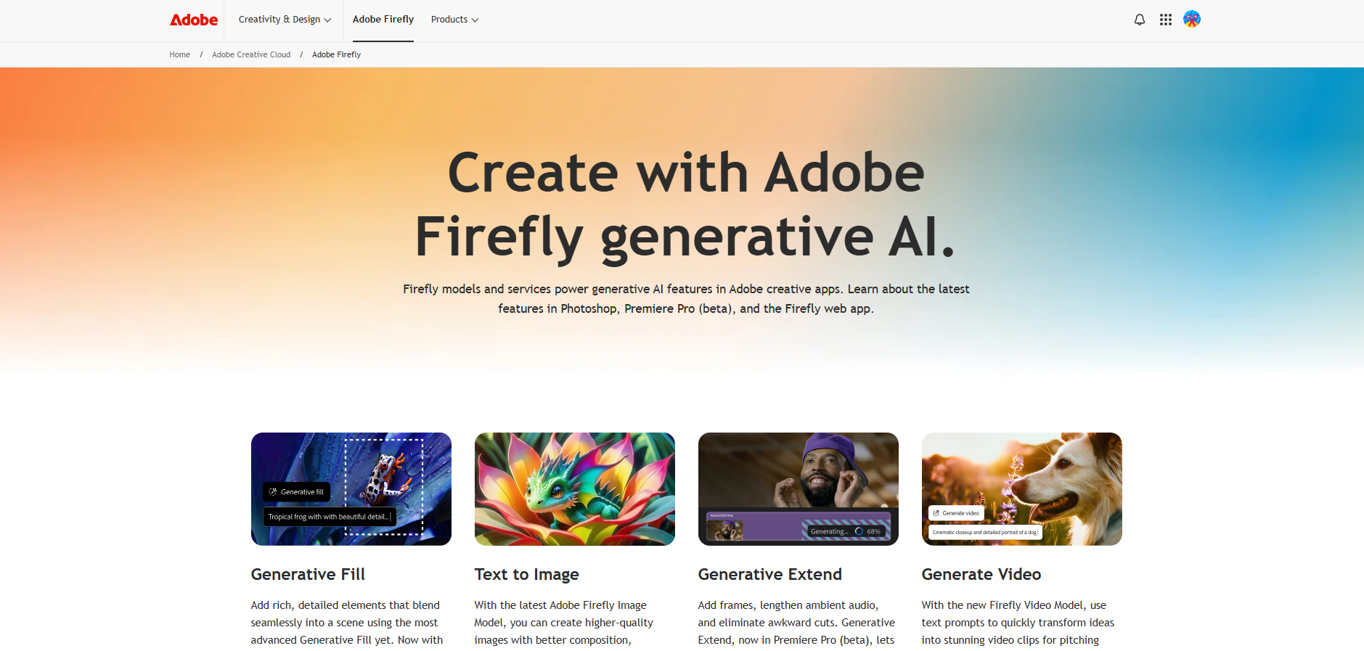Select the Adobe Firefly nav tab

pos(383,20)
